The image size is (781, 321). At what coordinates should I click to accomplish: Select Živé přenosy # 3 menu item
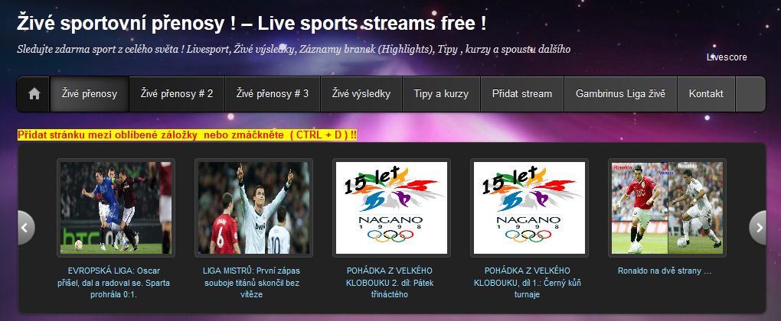coord(273,94)
